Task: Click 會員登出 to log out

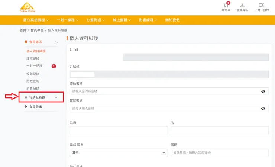Action: pos(36,107)
